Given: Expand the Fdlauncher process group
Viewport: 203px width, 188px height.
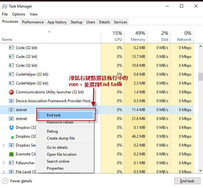Looking at the screenshot, I should click(4, 163).
